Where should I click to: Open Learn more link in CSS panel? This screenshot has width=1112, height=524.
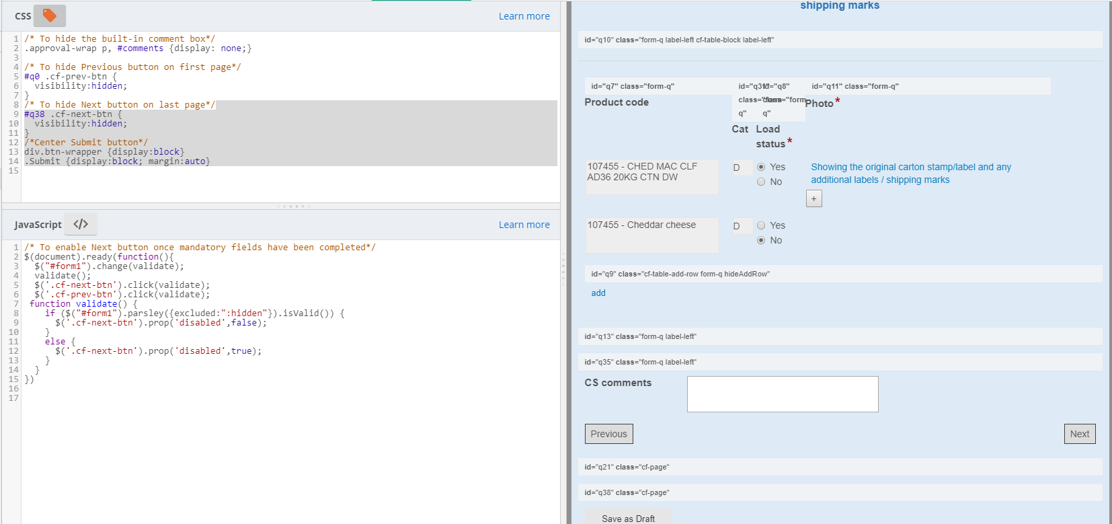click(x=524, y=16)
